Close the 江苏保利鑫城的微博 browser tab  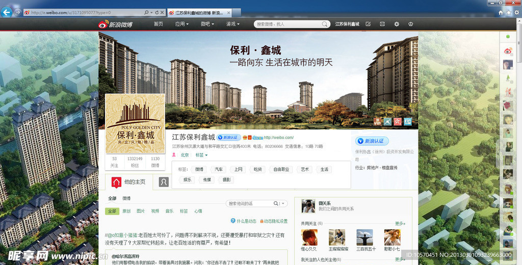click(x=229, y=13)
